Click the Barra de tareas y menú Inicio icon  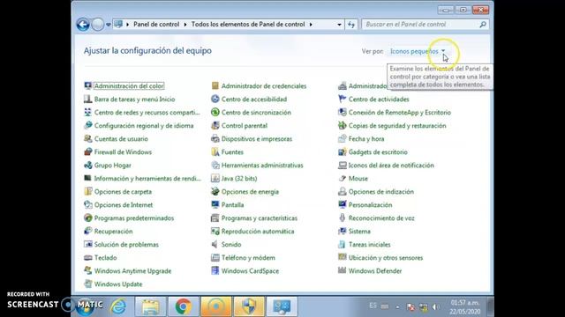(x=88, y=100)
